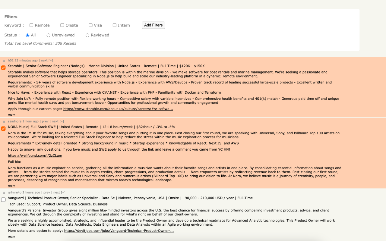The width and height of the screenshot is (386, 241).
Task: Click the 'Vanguard | Technical Product Owner' title line
Action: point(130,198)
